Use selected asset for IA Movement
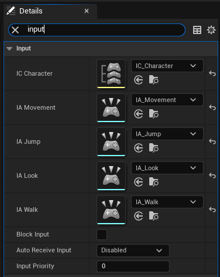This screenshot has height=277, width=220. tap(139, 114)
